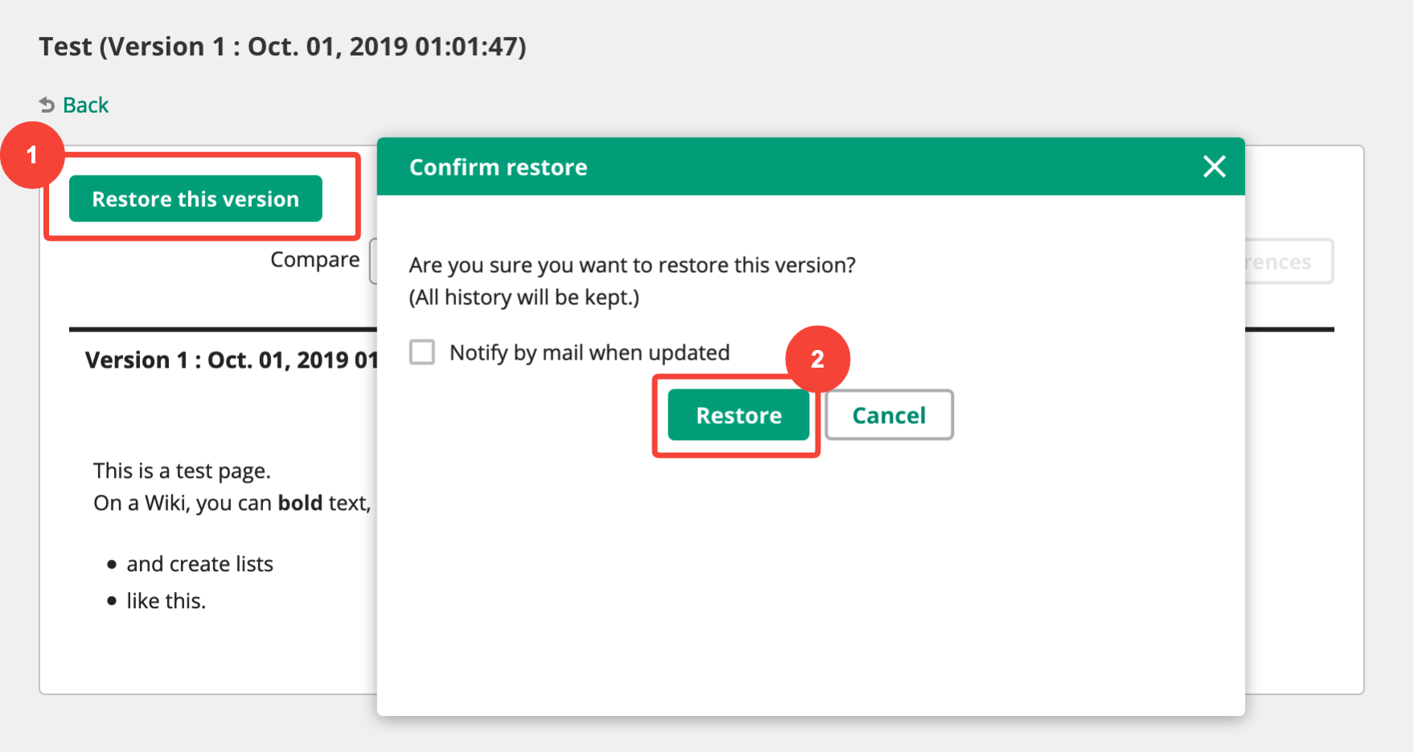Click the Test (Version 1) page title

282,47
